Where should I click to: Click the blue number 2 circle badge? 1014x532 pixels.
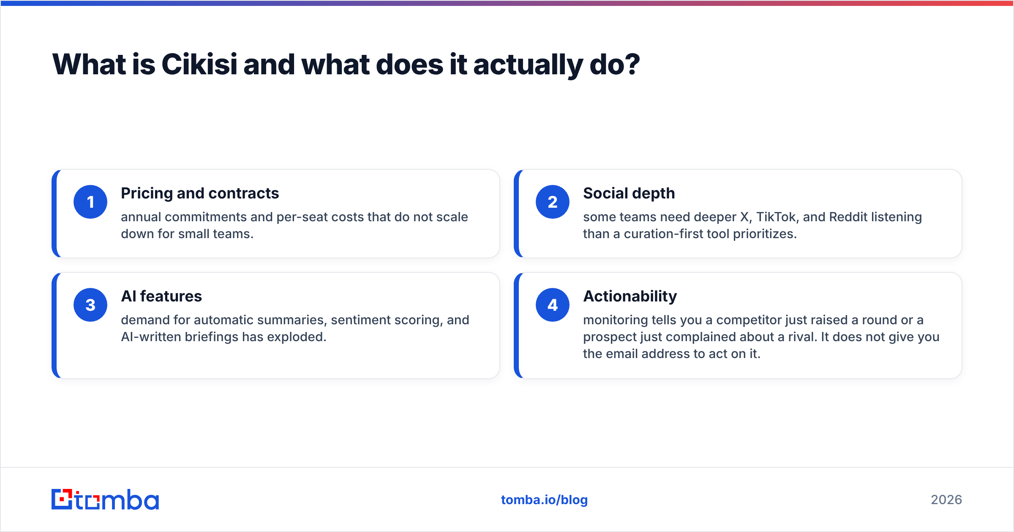(x=553, y=202)
